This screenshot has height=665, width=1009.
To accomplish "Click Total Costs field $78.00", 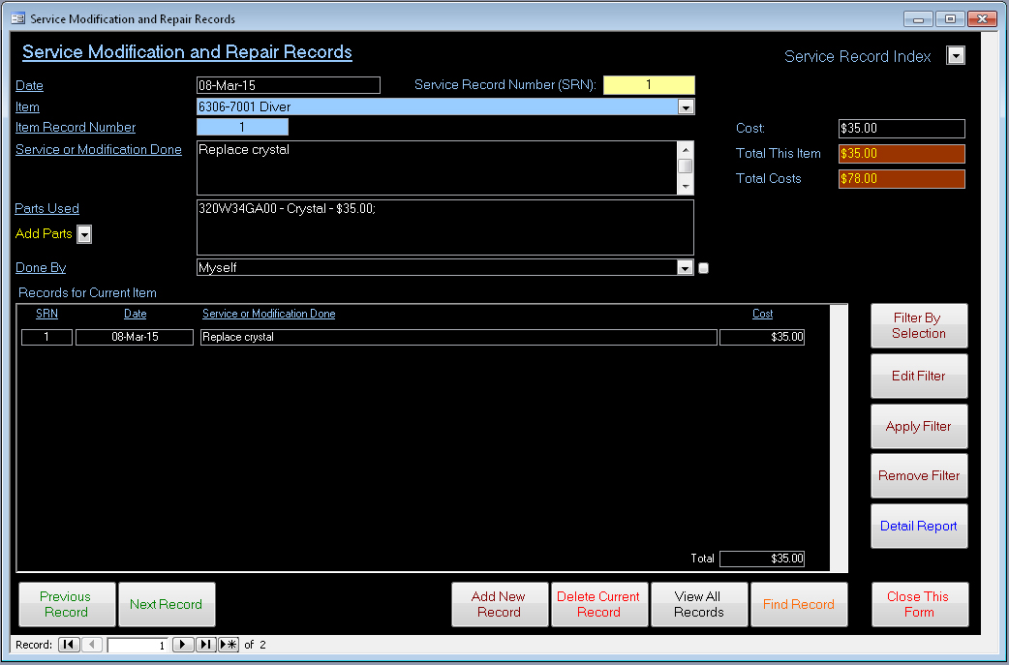I will (902, 179).
